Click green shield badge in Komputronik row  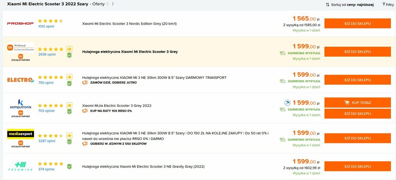click(69, 111)
